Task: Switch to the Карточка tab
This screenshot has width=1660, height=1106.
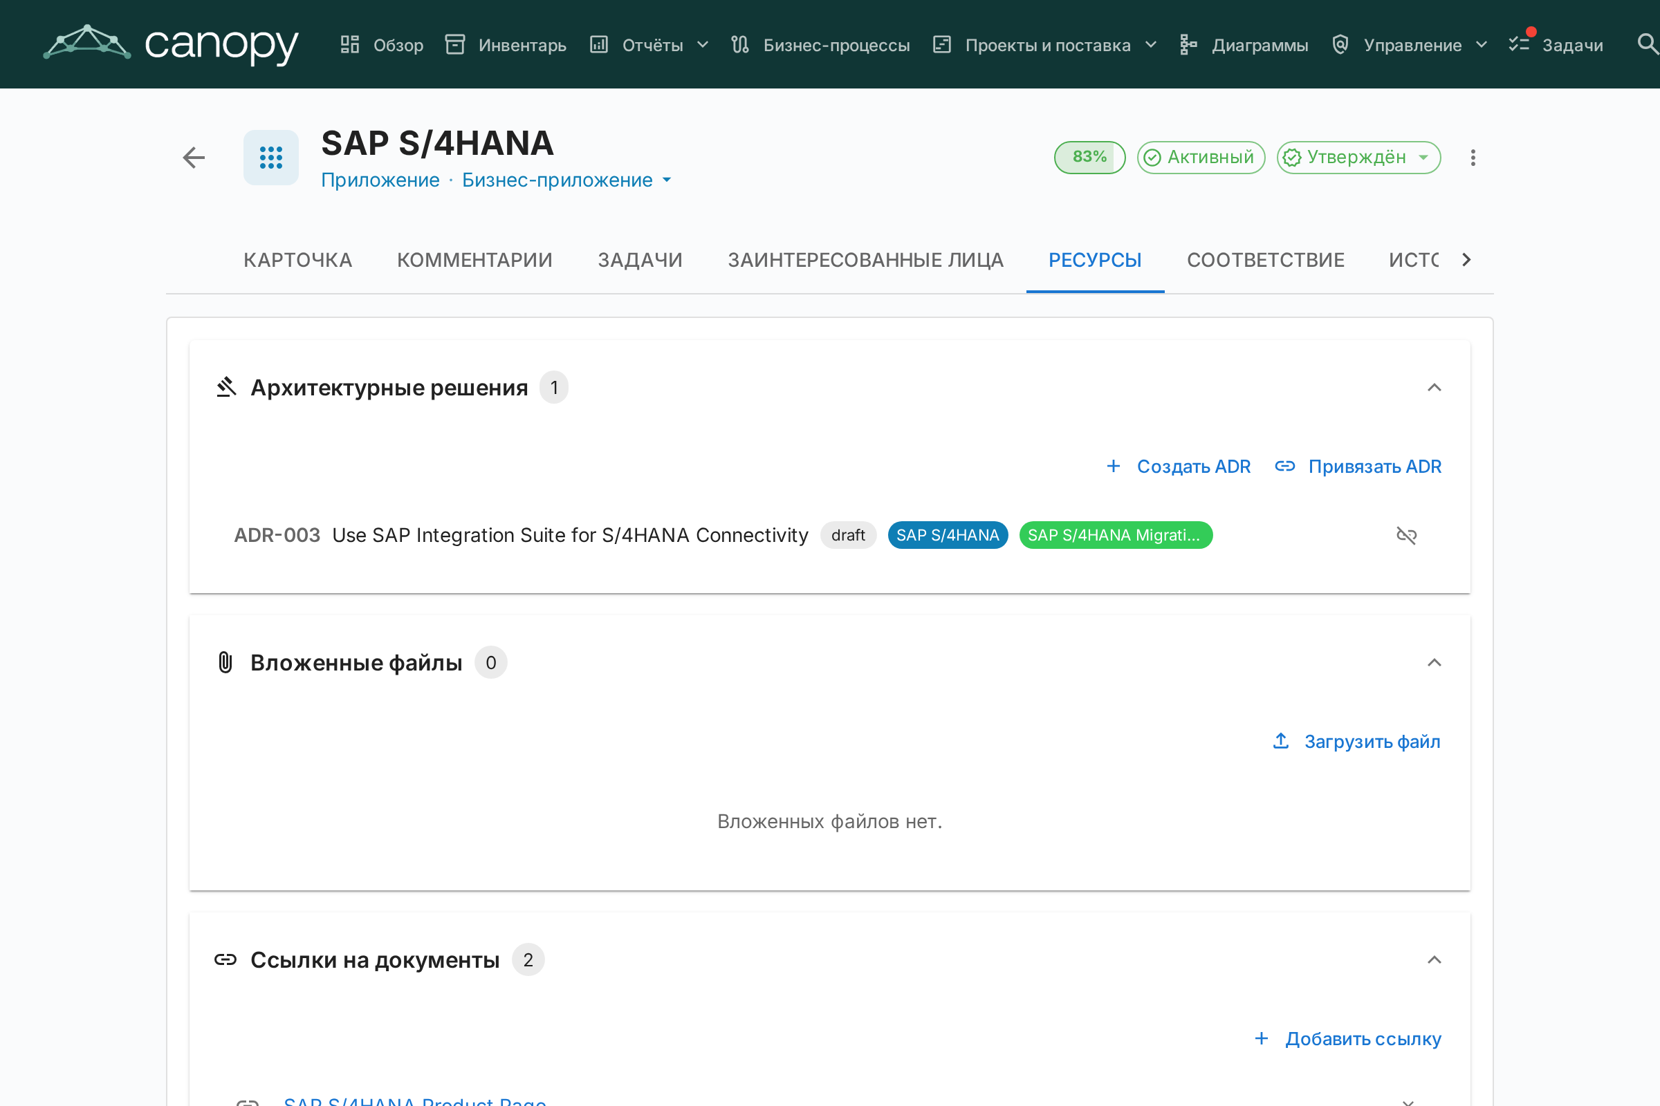Action: pos(298,260)
